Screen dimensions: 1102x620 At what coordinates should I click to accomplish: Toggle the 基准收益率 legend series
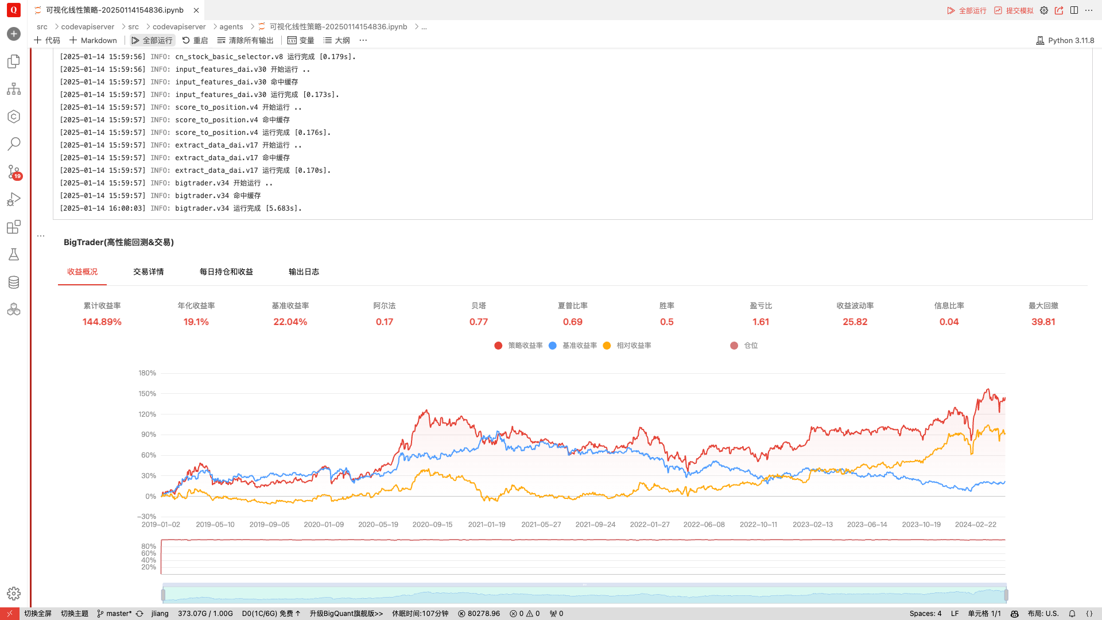(x=573, y=346)
